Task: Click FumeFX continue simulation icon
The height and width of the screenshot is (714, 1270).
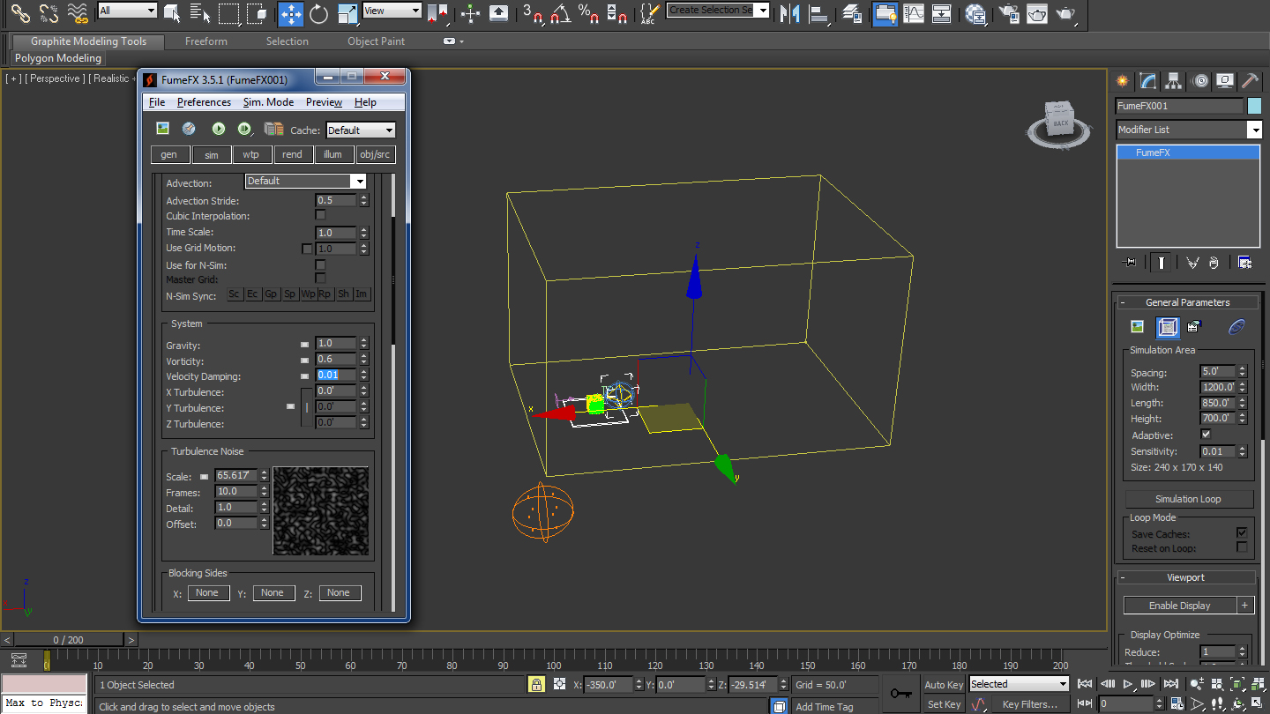Action: point(245,129)
